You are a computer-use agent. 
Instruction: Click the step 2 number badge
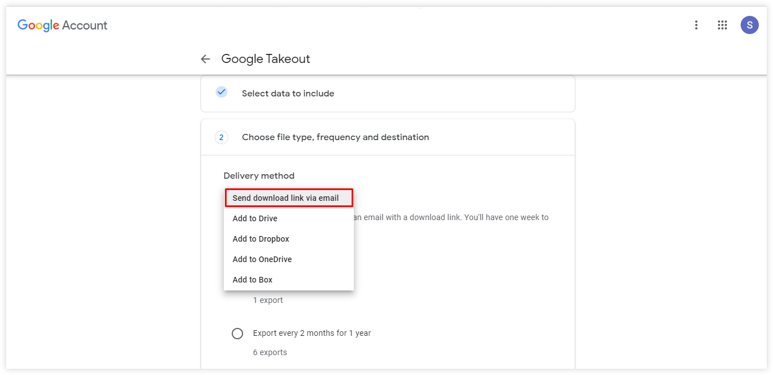click(221, 137)
